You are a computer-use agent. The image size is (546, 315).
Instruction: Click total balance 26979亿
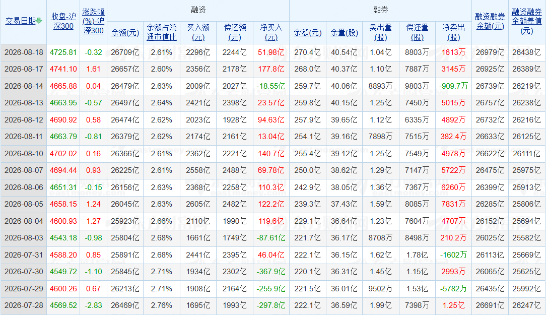[490, 52]
